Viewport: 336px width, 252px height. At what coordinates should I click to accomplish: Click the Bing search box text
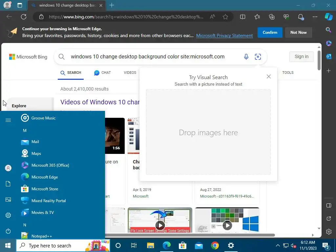148,56
